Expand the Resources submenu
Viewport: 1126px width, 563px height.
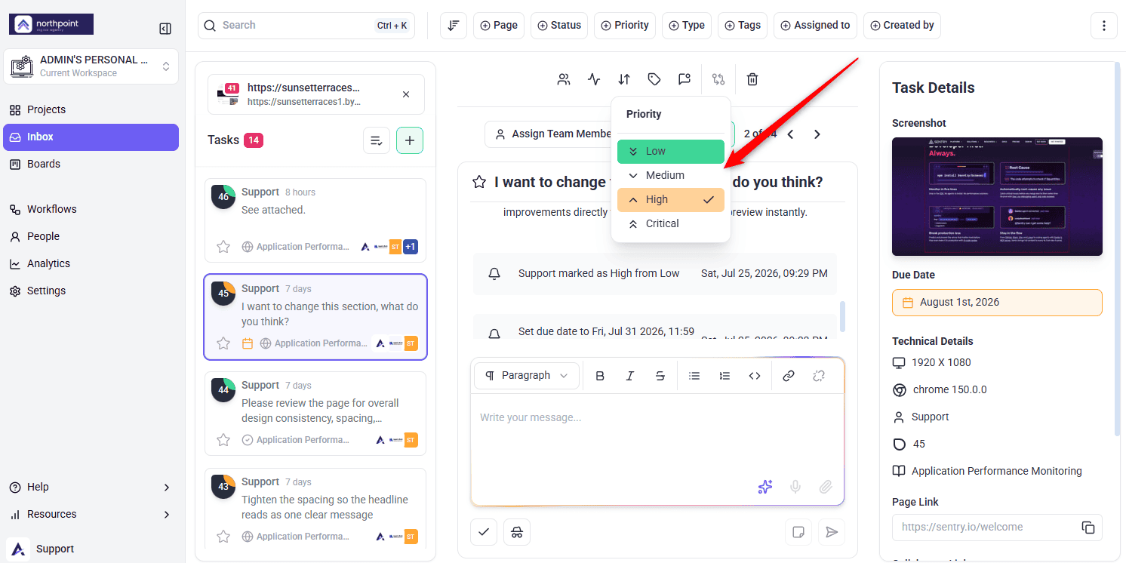(167, 515)
